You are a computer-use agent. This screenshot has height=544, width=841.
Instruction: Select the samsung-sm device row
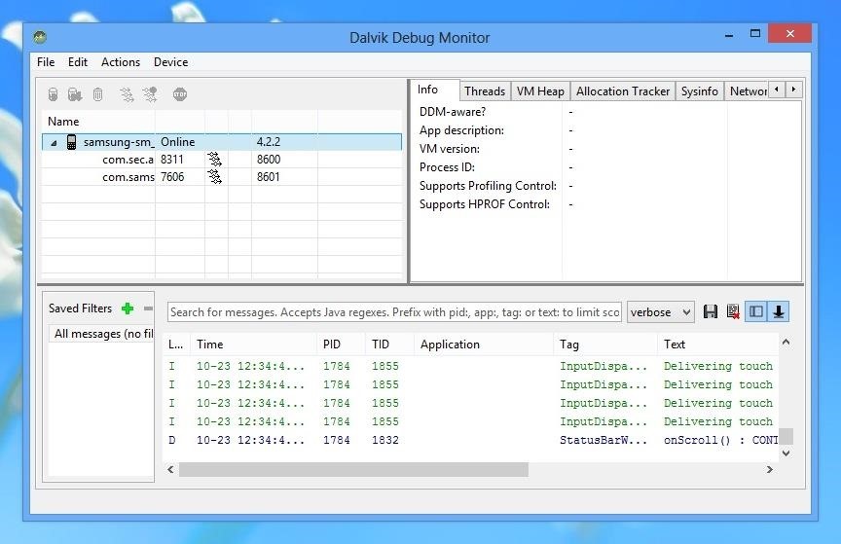[x=222, y=142]
